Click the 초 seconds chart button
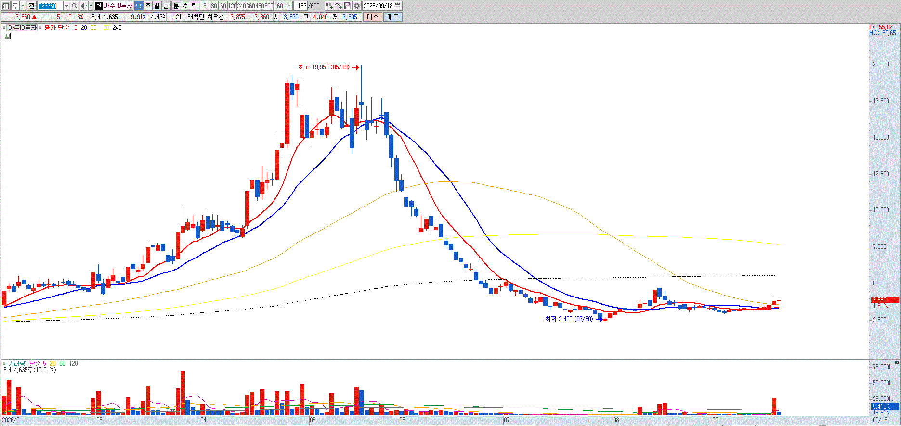 click(185, 6)
